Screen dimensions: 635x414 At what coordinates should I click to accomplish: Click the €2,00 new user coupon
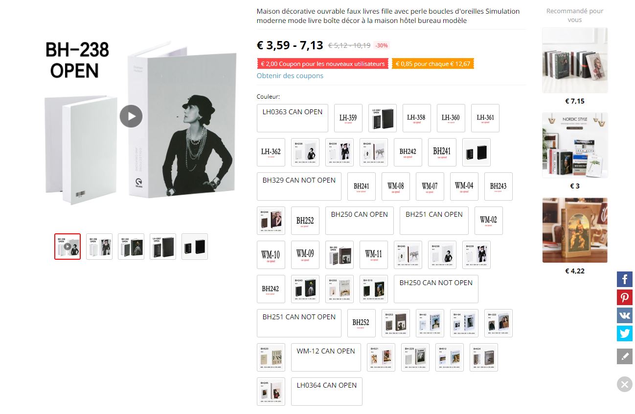click(x=323, y=64)
